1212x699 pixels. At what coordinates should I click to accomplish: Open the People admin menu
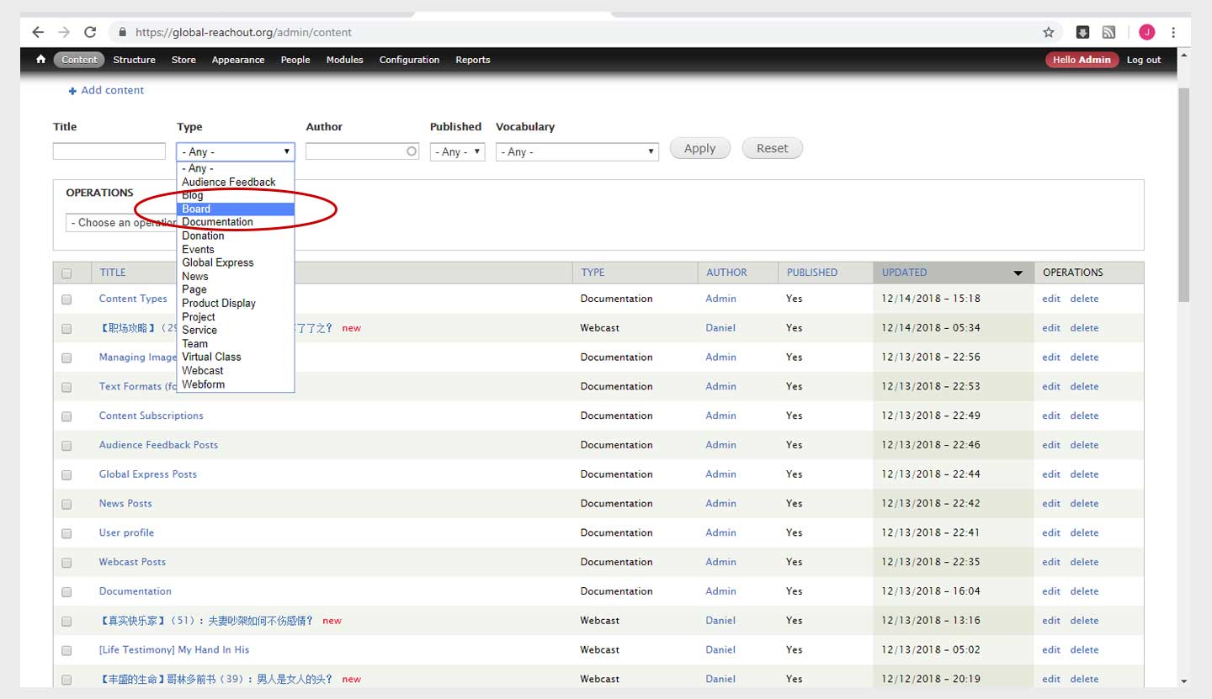tap(295, 60)
